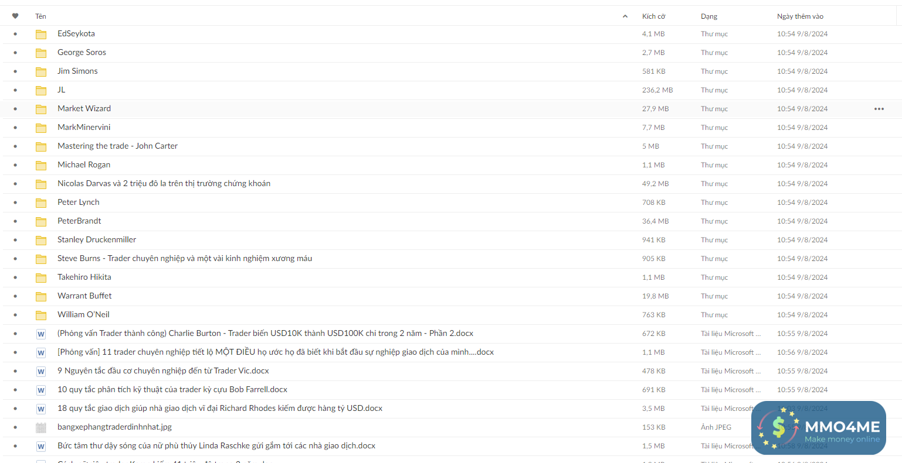Click the favorite dot beside EdSeykota
This screenshot has height=463, width=902.
(15, 34)
